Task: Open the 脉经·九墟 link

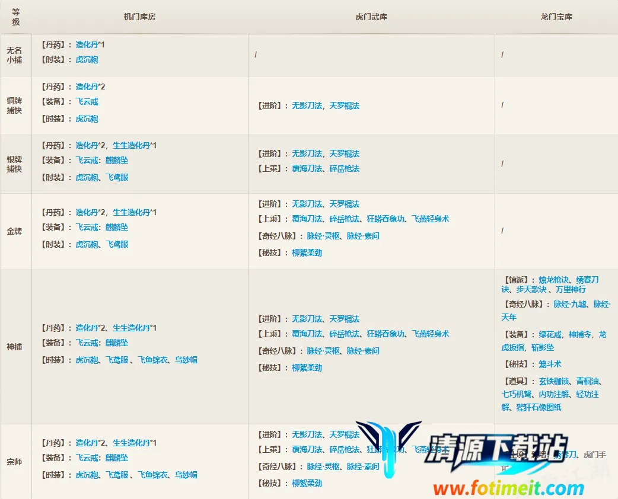Action: 570,304
